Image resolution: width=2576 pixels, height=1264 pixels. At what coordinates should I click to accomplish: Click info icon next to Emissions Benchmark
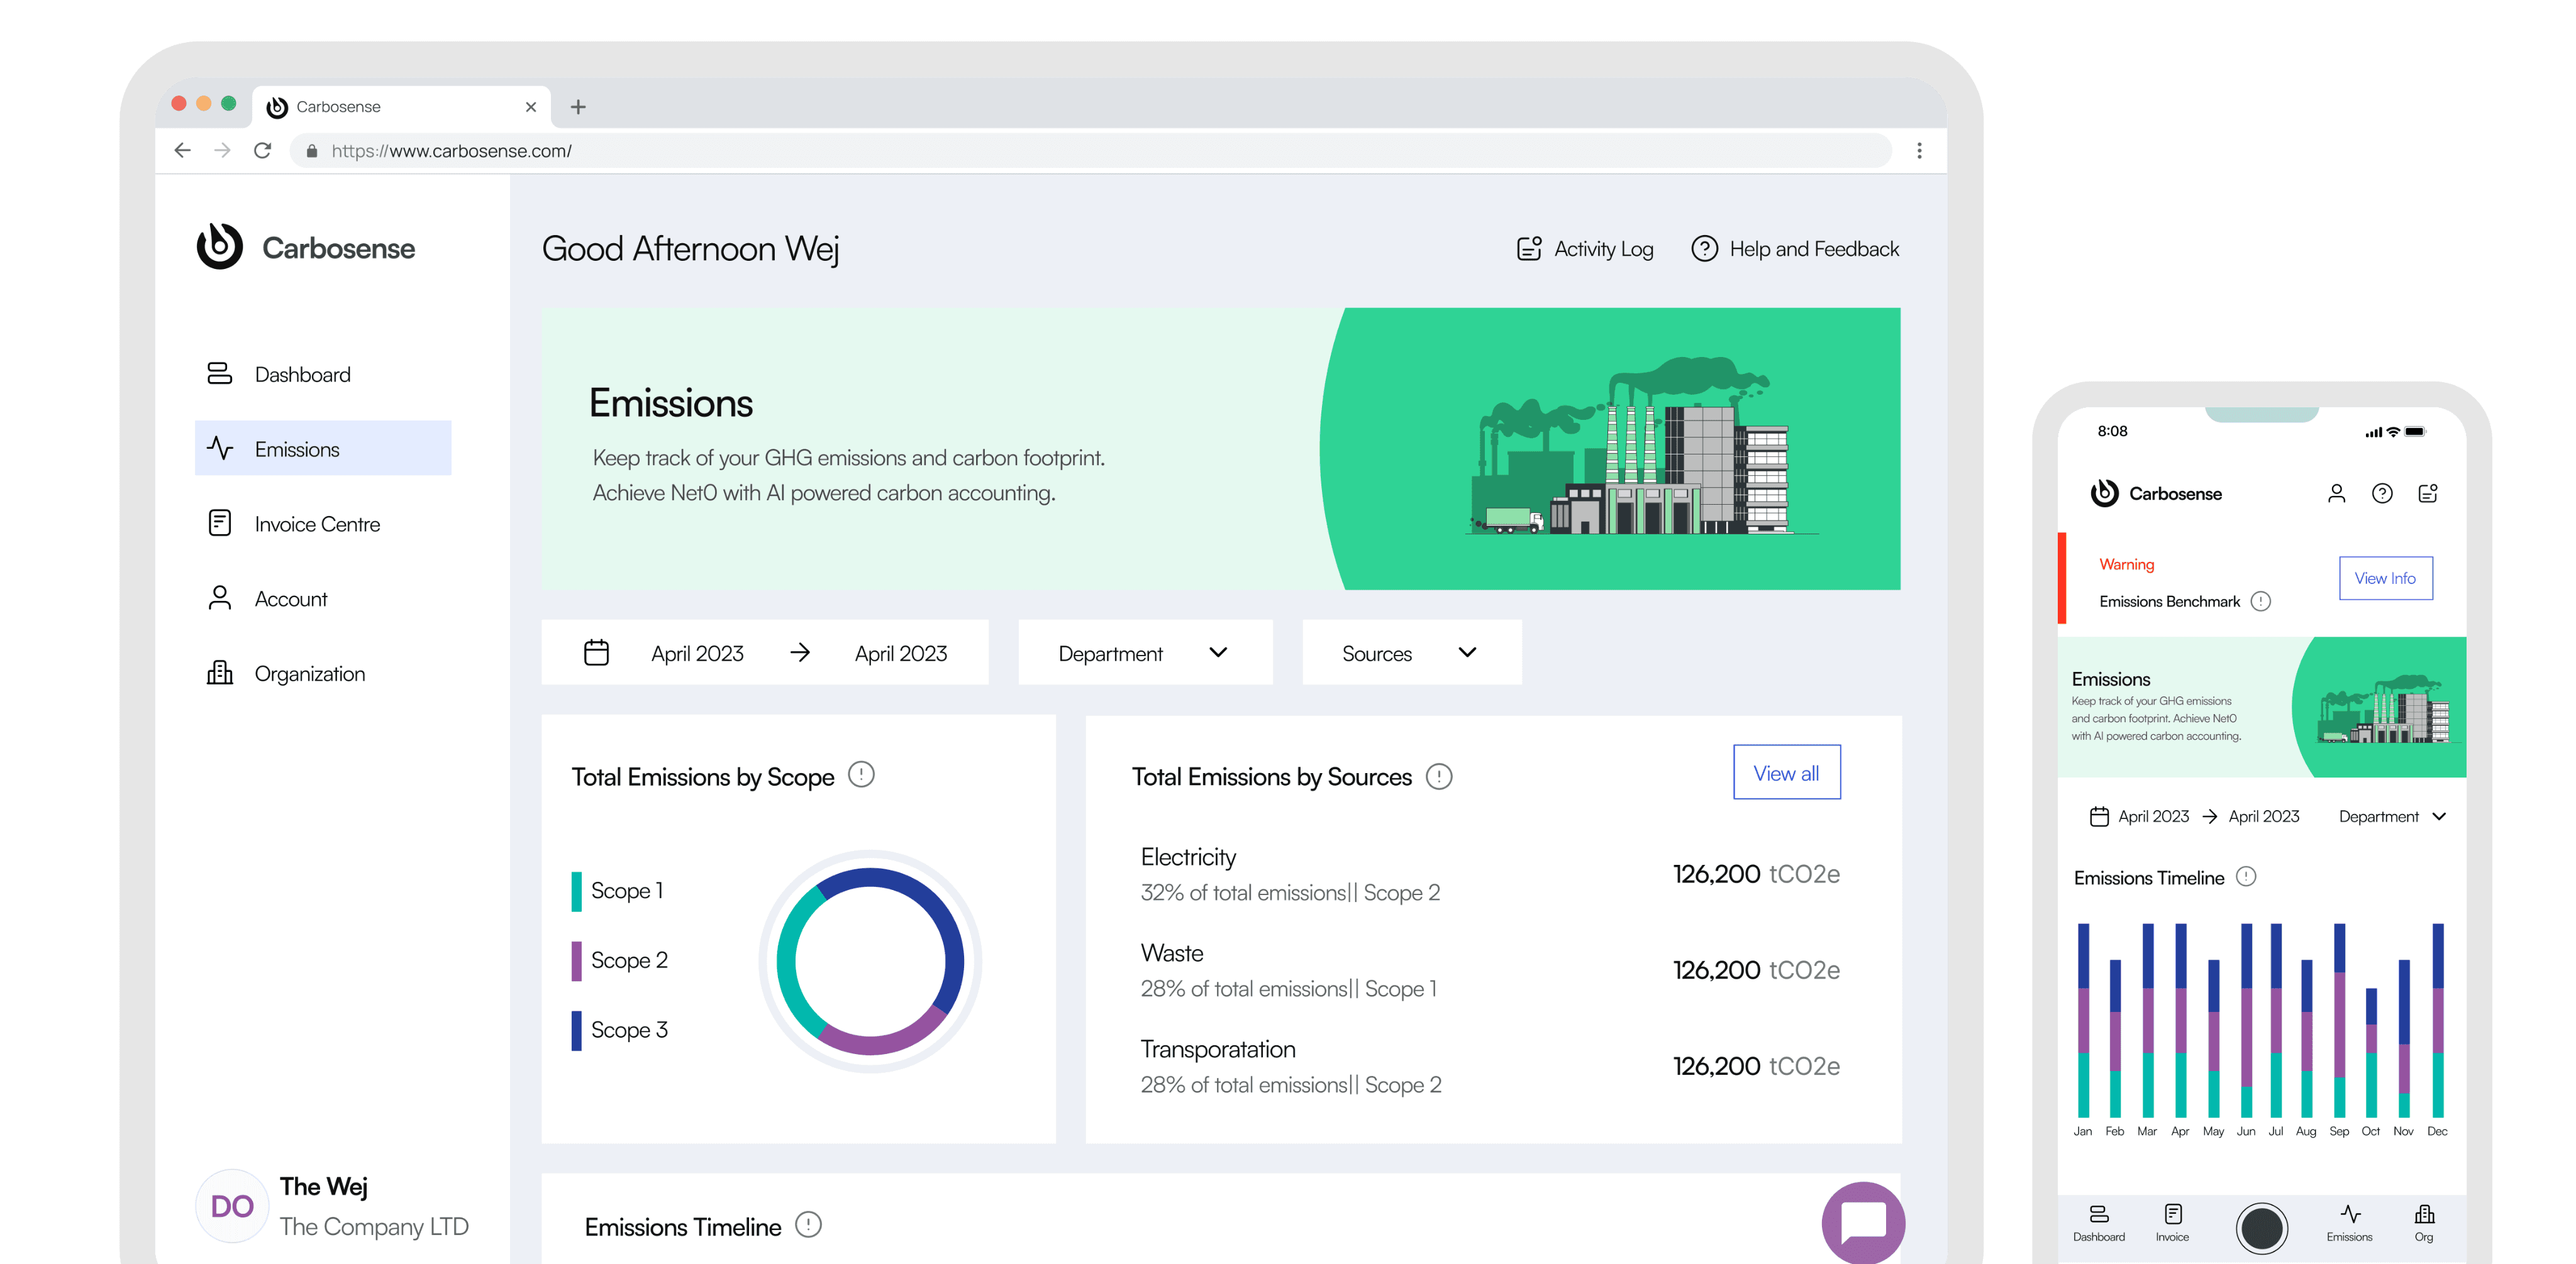pyautogui.click(x=2260, y=602)
